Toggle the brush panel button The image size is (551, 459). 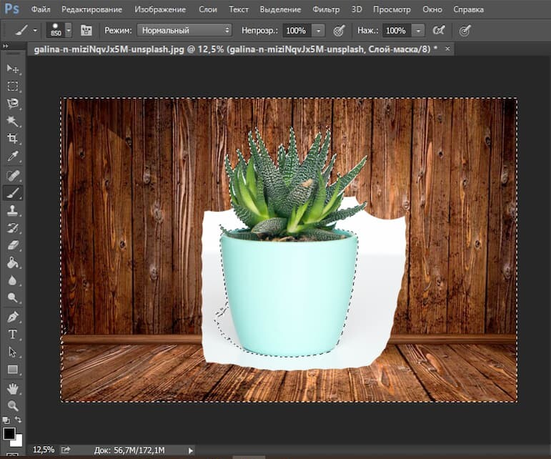click(x=86, y=31)
